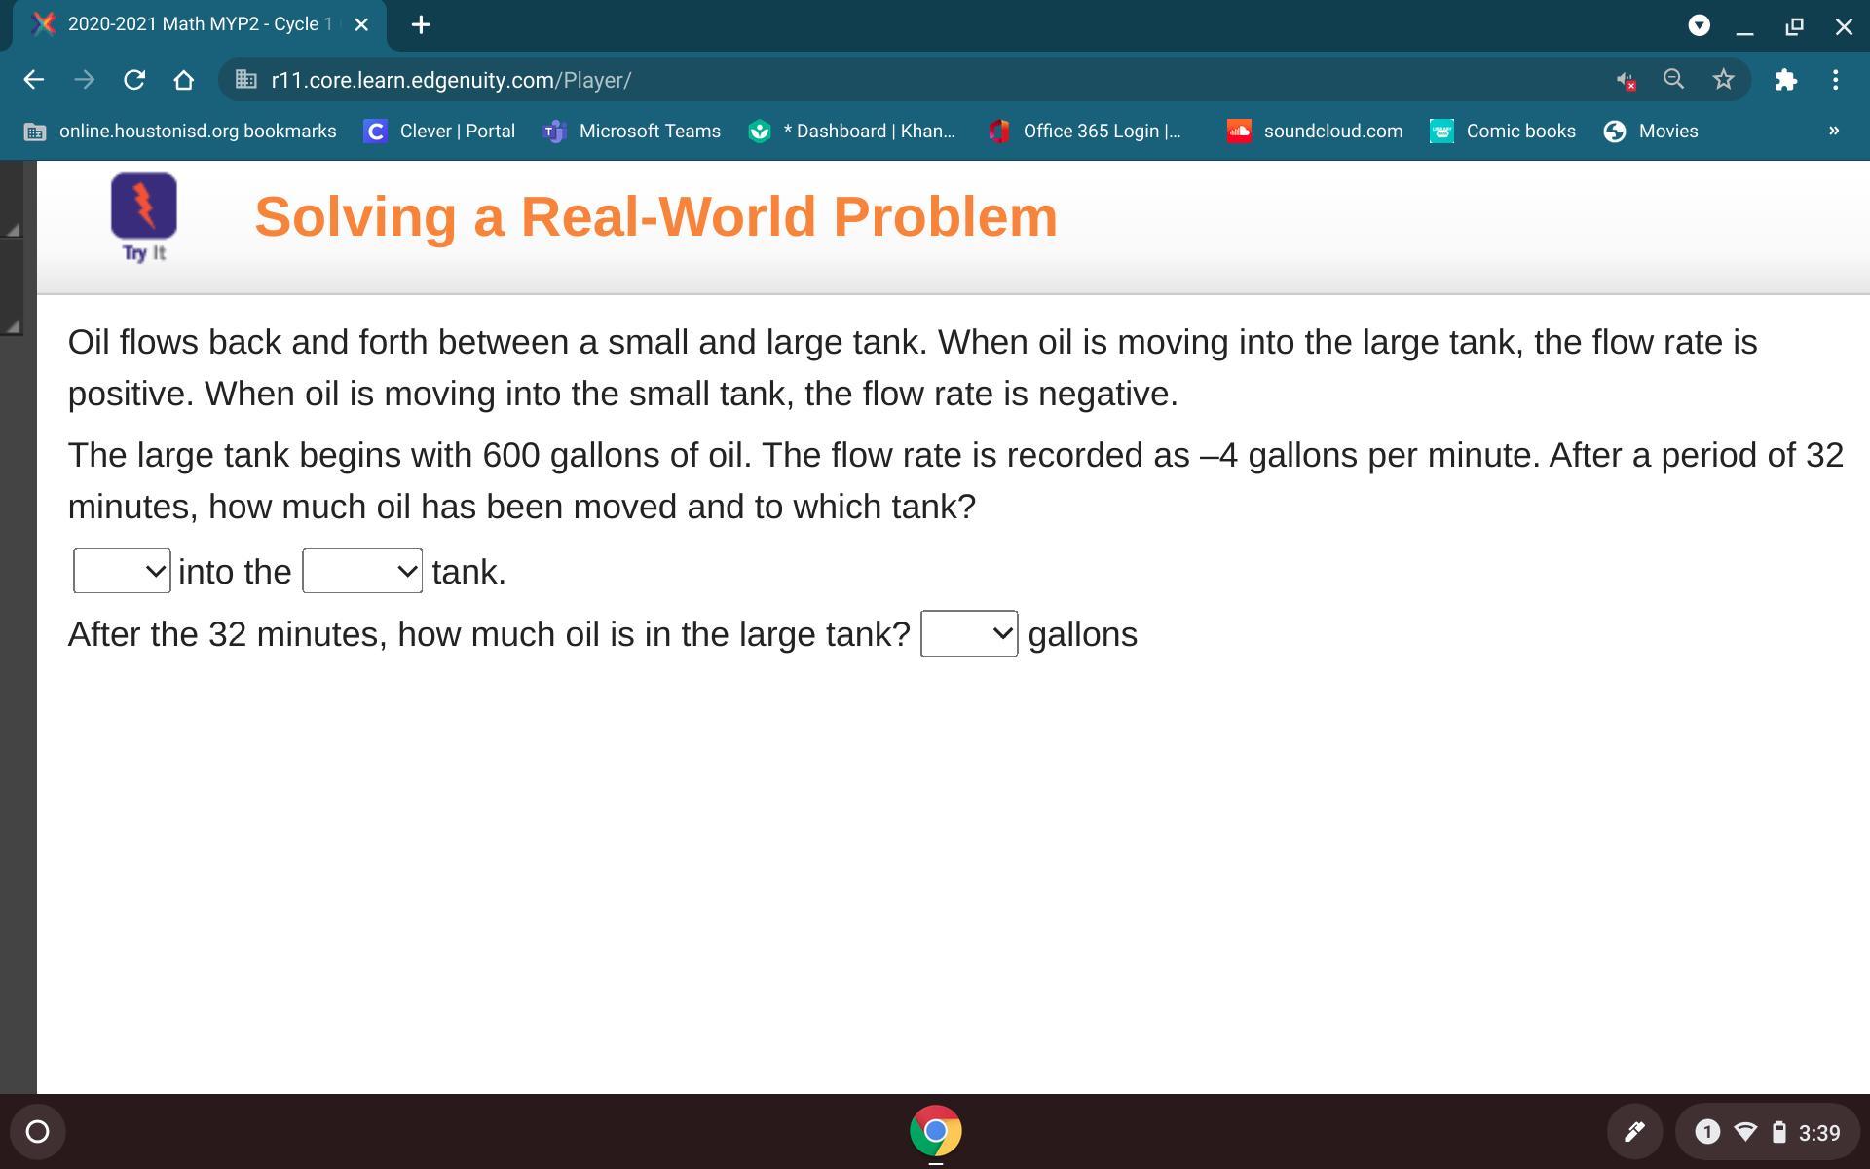Reload the current page
Viewport: 1870px width, 1169px height.
[134, 80]
